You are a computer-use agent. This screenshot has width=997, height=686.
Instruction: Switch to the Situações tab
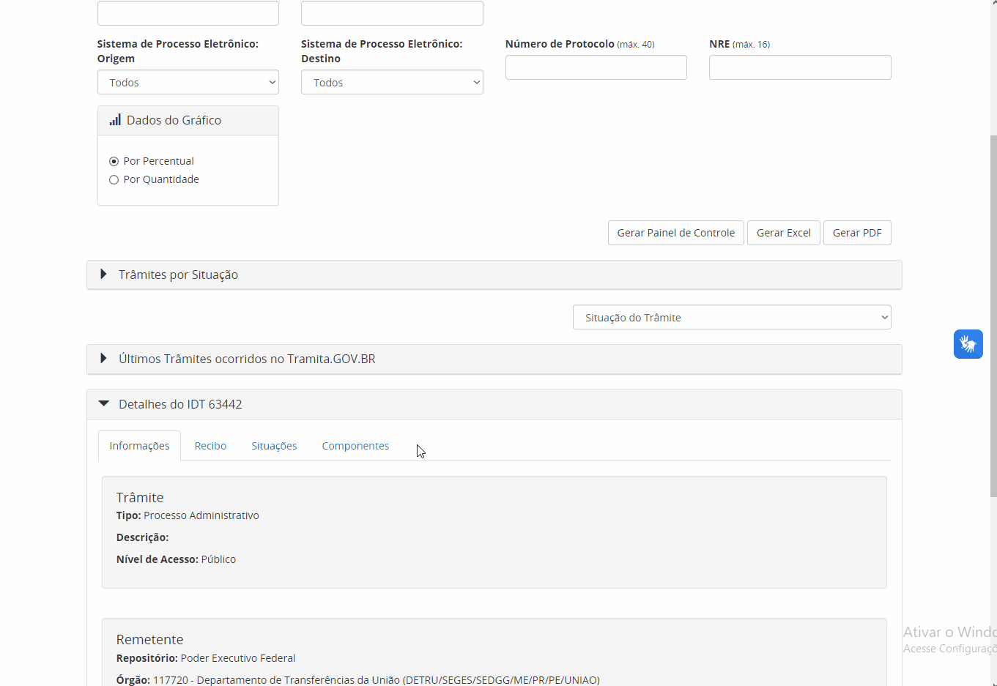click(274, 446)
